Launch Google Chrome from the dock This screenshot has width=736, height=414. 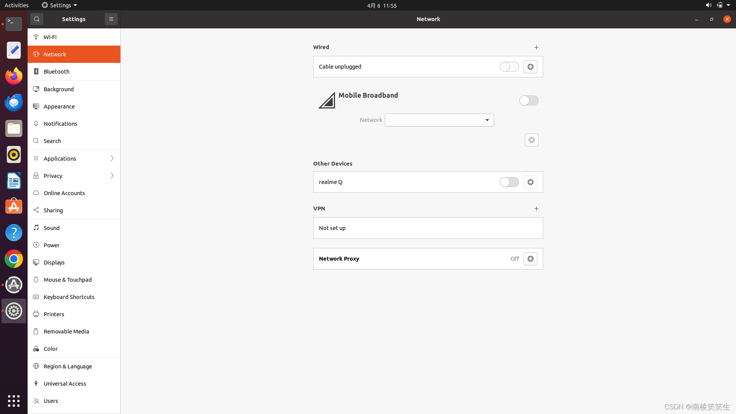click(x=14, y=259)
